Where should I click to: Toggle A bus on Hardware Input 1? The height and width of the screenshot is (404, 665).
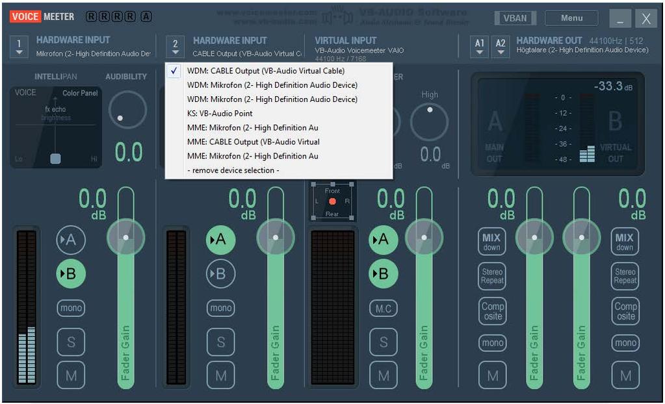[x=71, y=240]
